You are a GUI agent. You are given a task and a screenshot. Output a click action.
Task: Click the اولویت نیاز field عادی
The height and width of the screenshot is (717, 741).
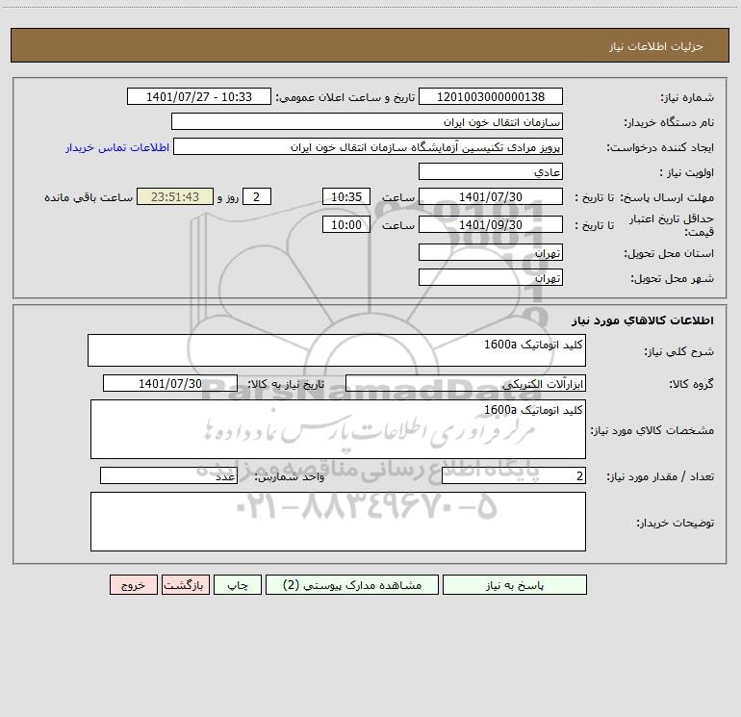pos(491,171)
